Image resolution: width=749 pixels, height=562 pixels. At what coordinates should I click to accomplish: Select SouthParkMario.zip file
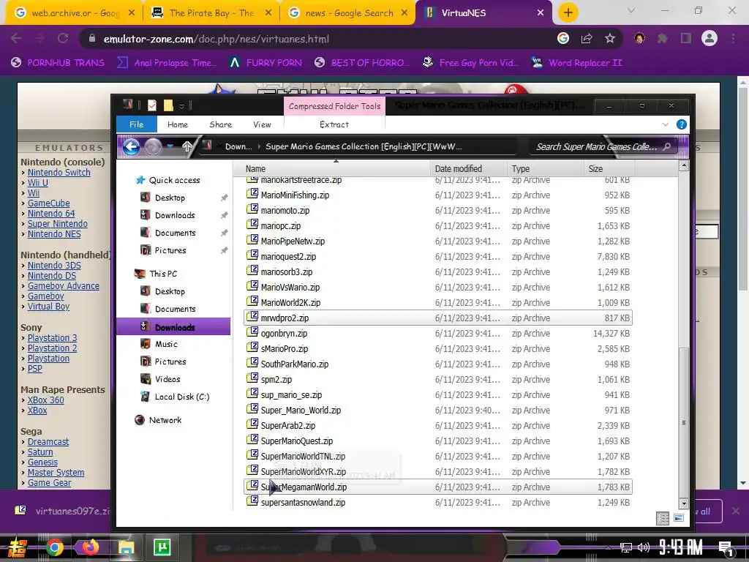[x=437, y=364]
